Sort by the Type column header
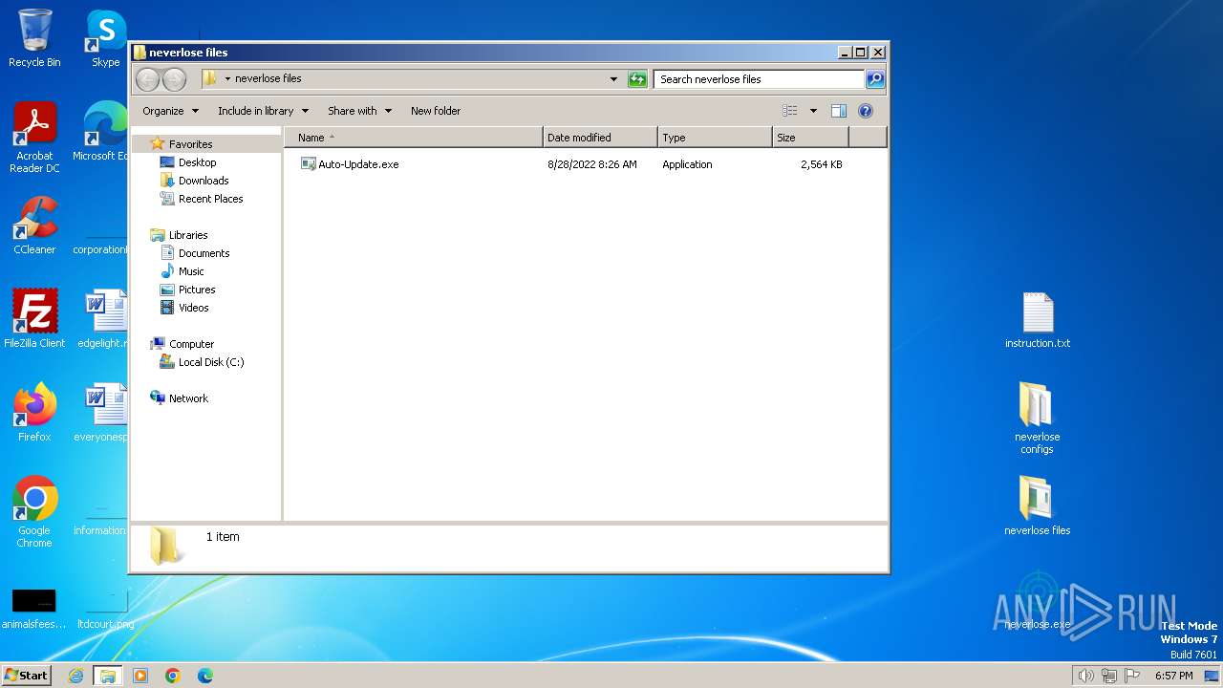Screen dimensions: 1223x688 click(715, 138)
